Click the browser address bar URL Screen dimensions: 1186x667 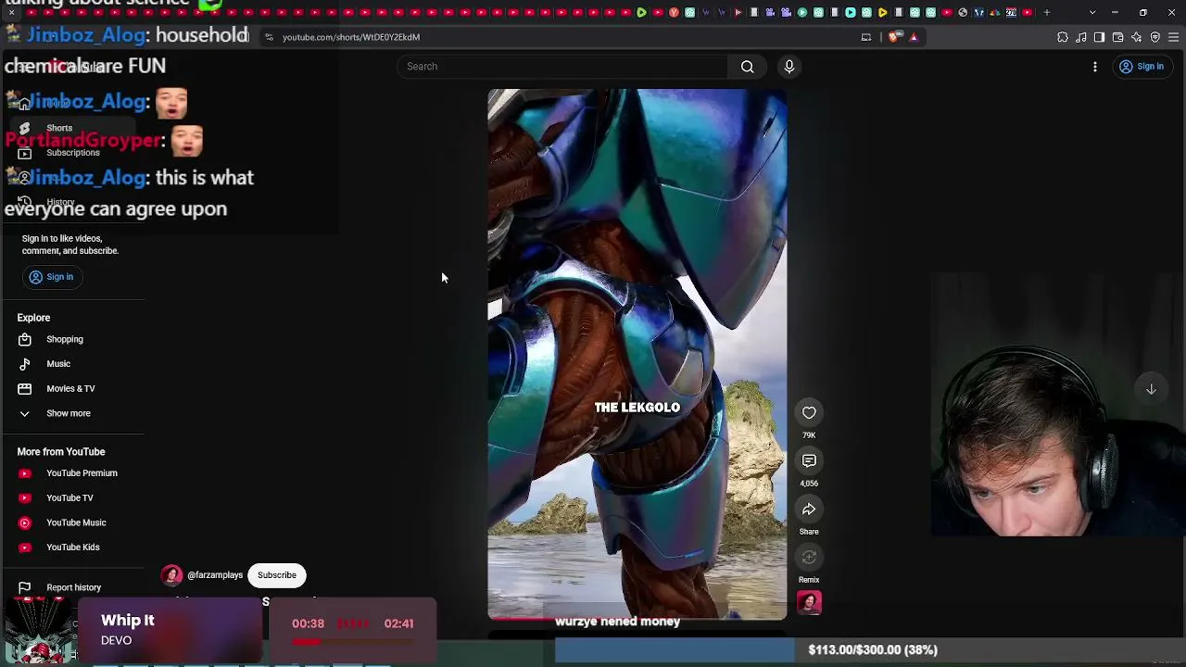pyautogui.click(x=351, y=37)
